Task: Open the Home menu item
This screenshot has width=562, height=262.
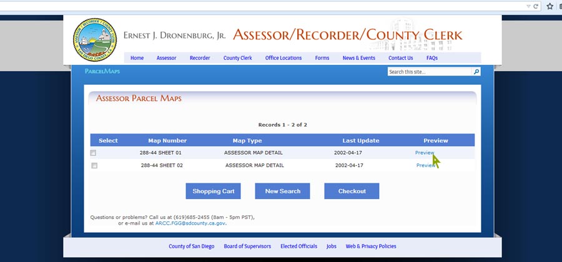Action: 137,58
